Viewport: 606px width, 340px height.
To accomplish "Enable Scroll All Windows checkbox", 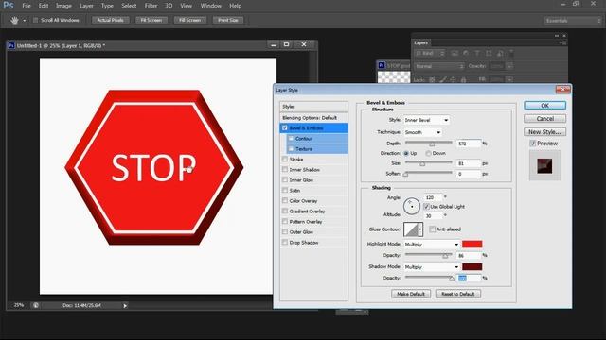I will click(36, 20).
